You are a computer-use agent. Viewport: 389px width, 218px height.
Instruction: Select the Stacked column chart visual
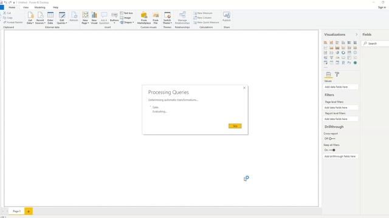[331, 42]
